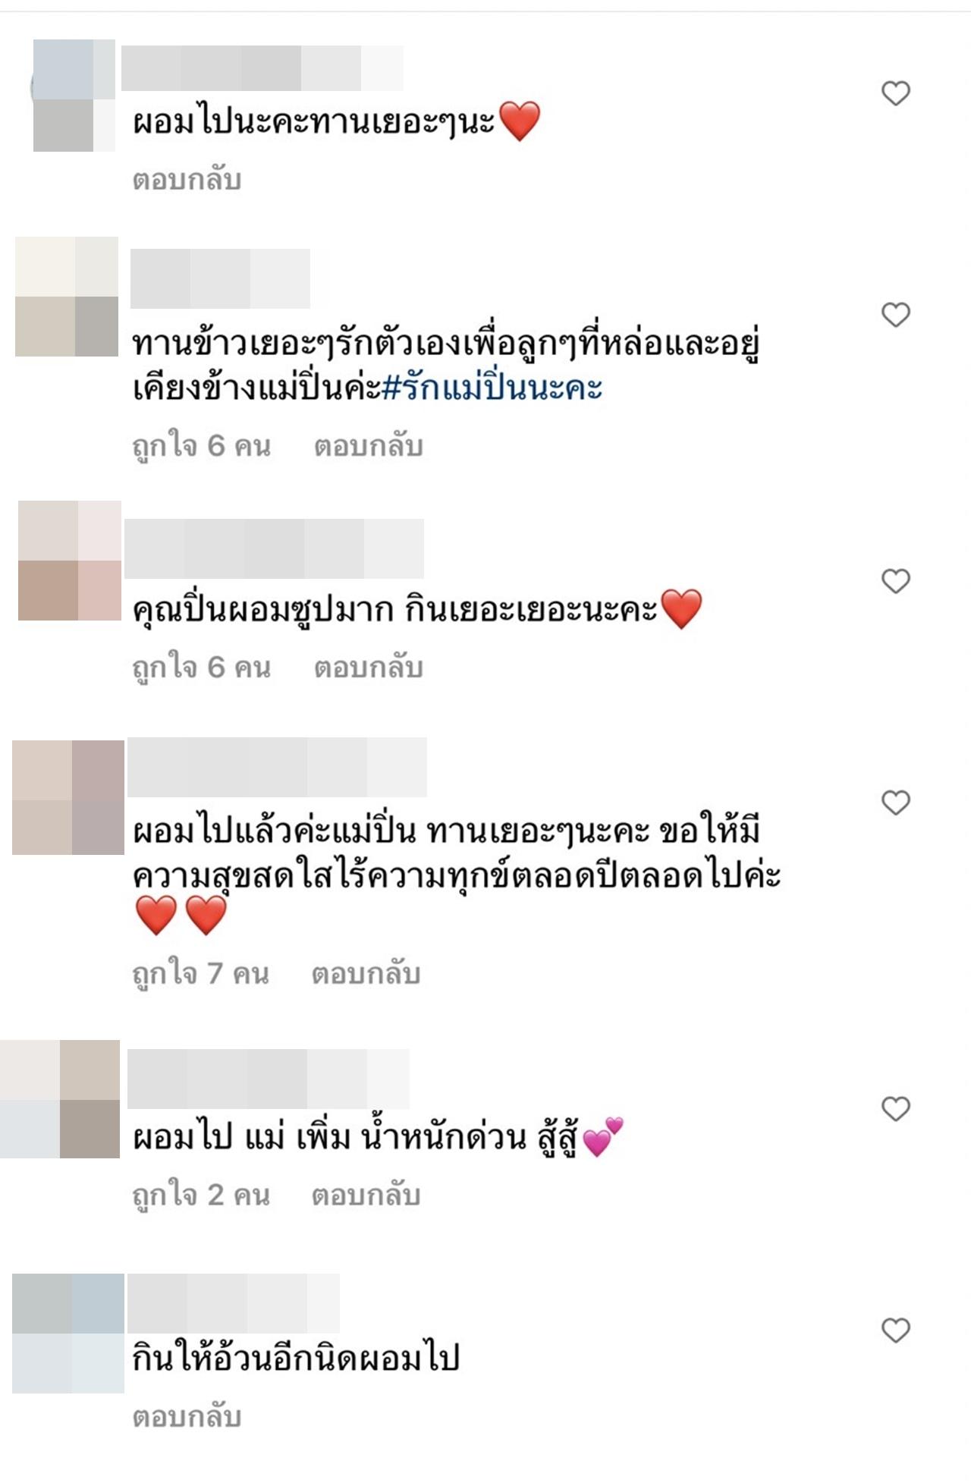Reply to the comment liked by 7 people
The height and width of the screenshot is (1483, 971).
click(x=366, y=973)
